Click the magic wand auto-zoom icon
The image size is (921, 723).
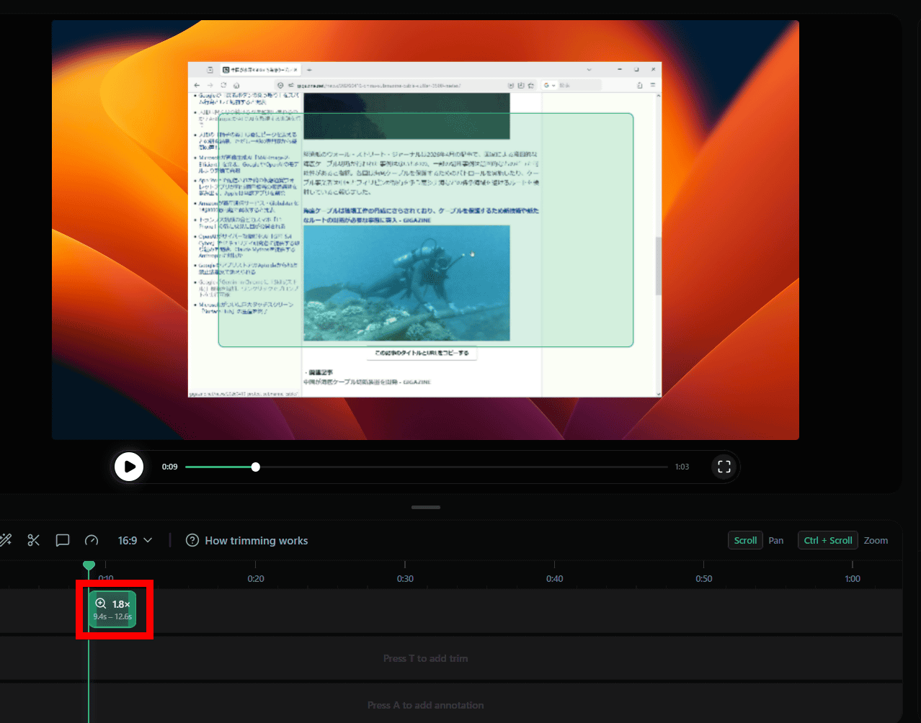point(6,540)
